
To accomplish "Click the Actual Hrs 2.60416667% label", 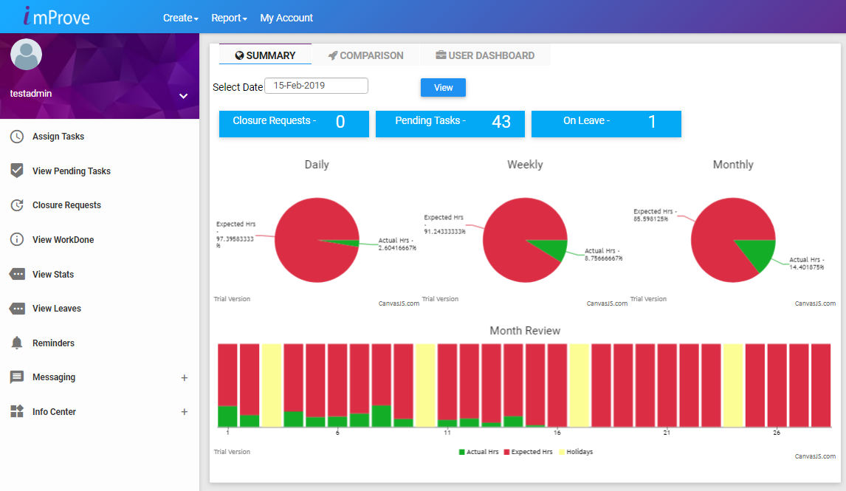I will [397, 244].
